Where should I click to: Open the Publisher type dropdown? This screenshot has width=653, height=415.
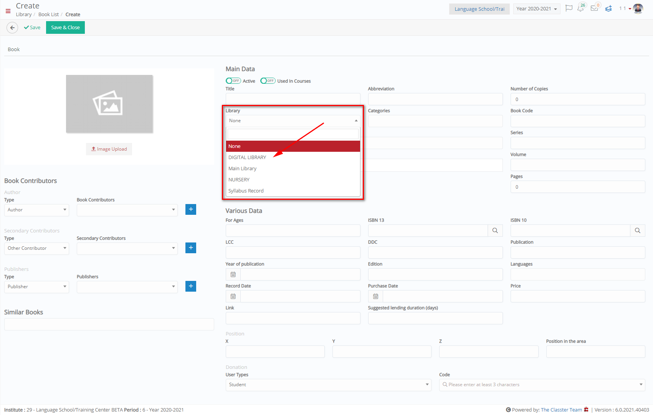[x=36, y=287]
